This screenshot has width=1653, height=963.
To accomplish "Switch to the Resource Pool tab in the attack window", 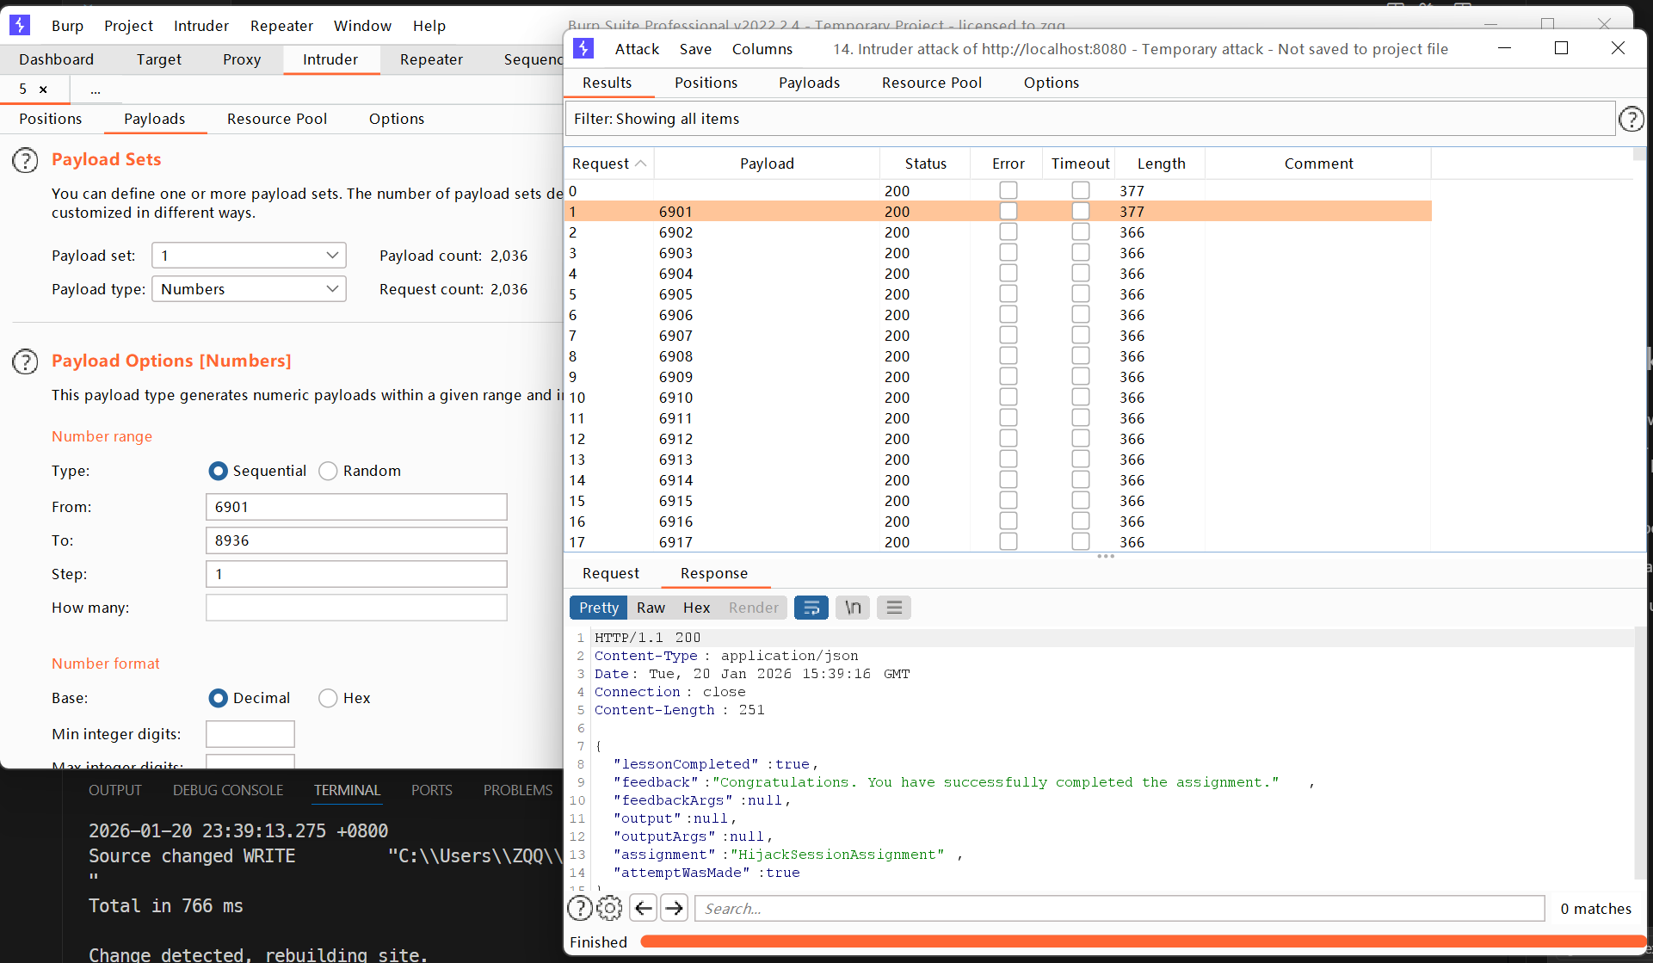I will tap(931, 83).
